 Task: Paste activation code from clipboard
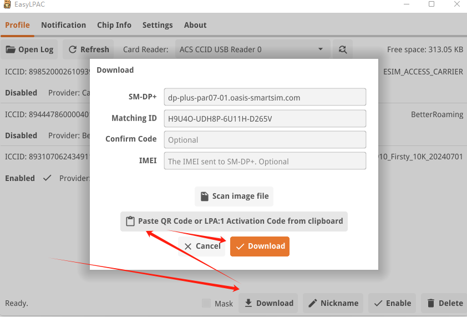pyautogui.click(x=234, y=221)
